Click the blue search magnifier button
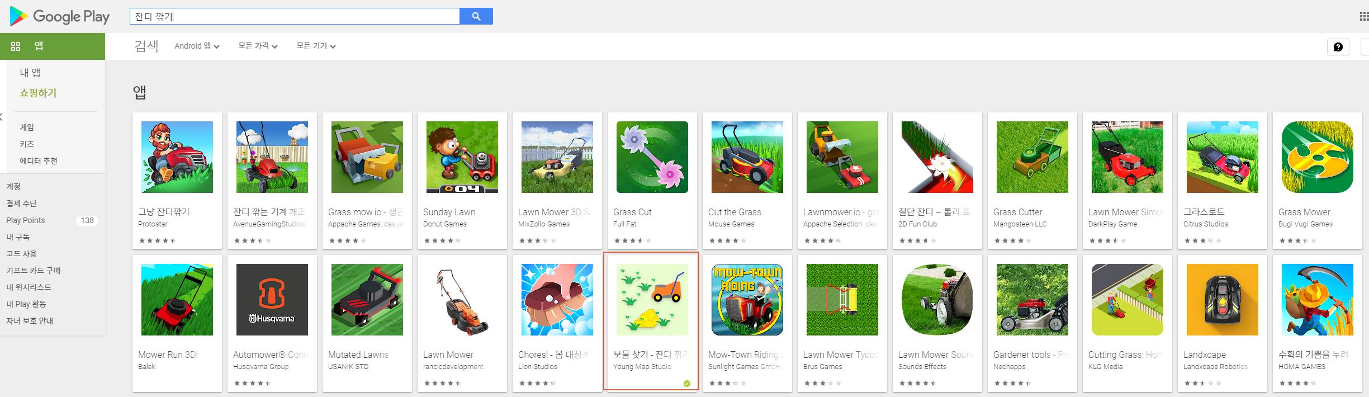 pyautogui.click(x=476, y=16)
